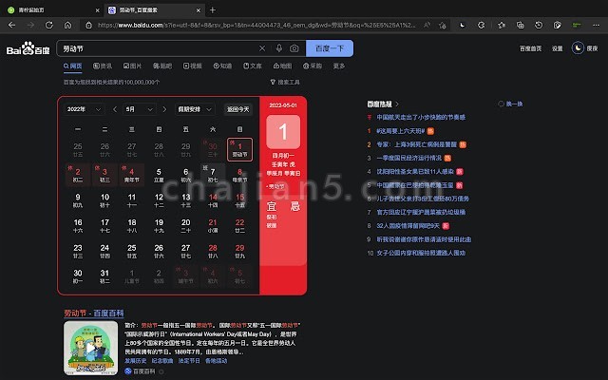Switch to the 视频 search tab

click(x=192, y=66)
